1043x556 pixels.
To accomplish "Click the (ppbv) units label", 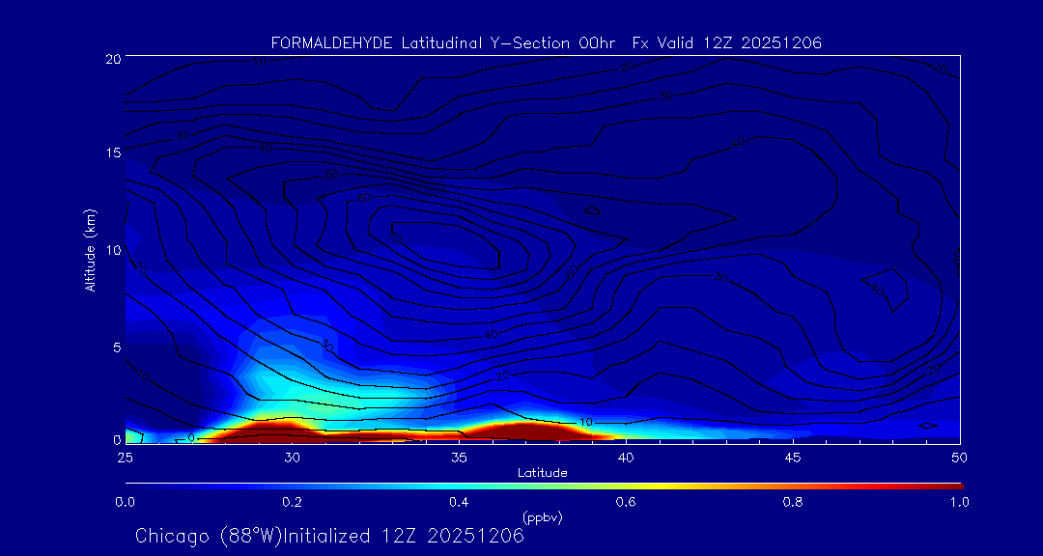I will [x=542, y=517].
